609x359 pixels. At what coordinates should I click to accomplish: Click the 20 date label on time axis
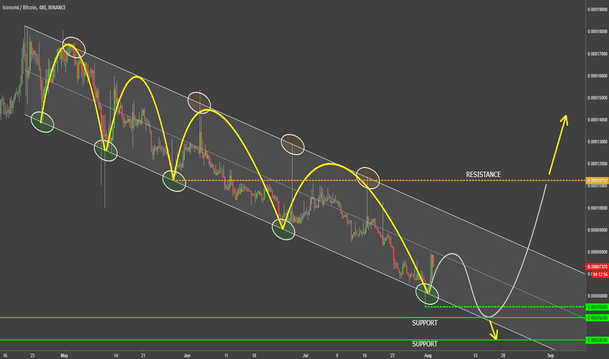pos(503,356)
